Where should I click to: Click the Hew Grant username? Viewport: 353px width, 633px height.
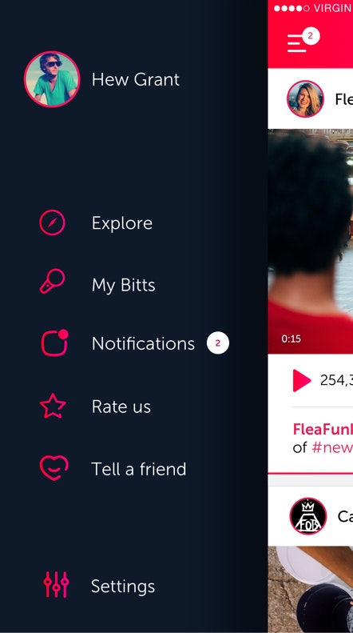pyautogui.click(x=136, y=79)
